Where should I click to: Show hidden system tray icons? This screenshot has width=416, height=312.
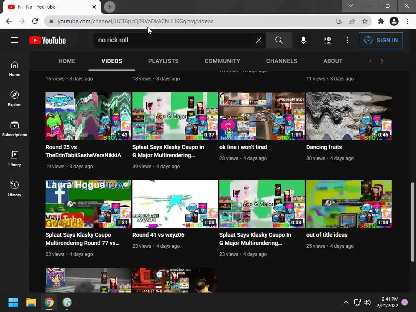346,302
